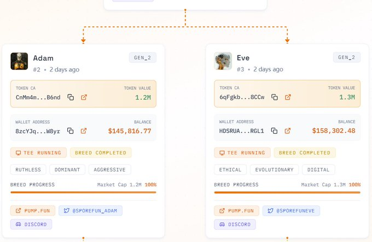Click Eve's BREED COMPLETED status badge

(305, 153)
